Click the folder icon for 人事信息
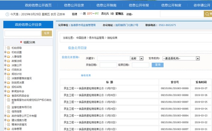Screen dimensions: 212x131 (x=8, y=57)
